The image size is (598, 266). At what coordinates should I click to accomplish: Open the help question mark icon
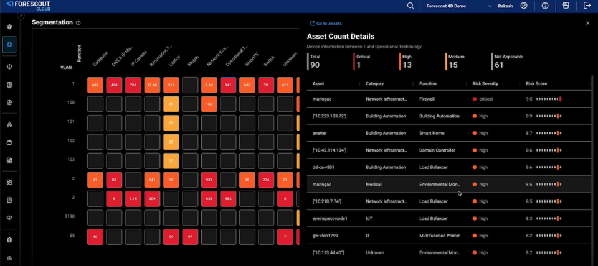pyautogui.click(x=545, y=6)
